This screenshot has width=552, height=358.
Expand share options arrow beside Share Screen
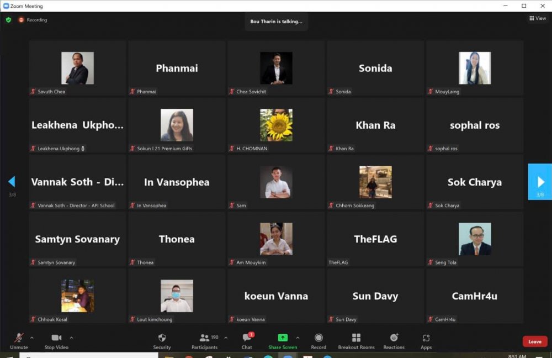[x=298, y=338]
